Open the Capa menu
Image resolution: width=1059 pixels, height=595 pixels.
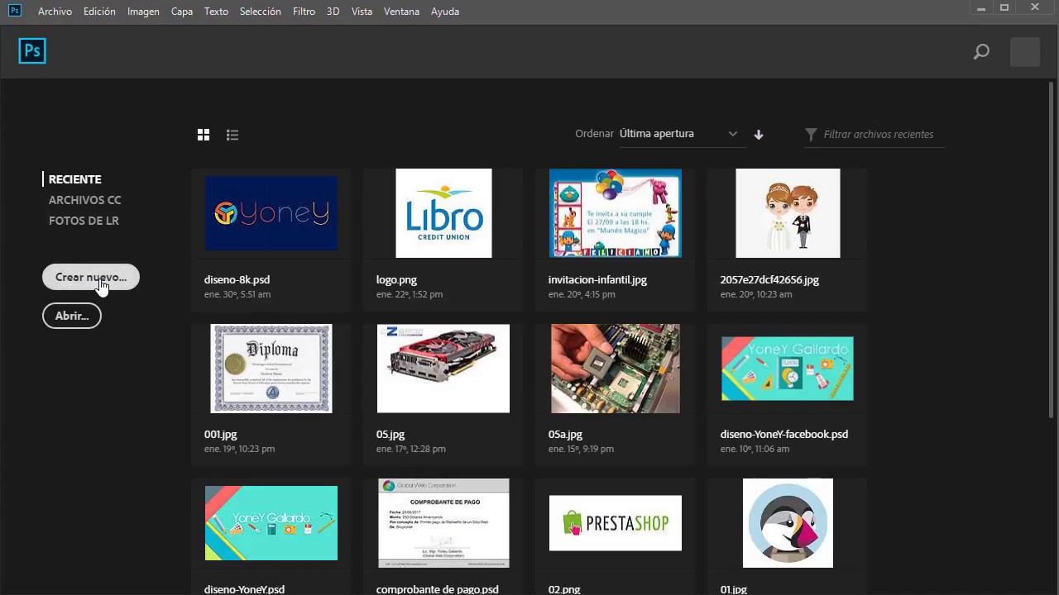[x=182, y=12]
